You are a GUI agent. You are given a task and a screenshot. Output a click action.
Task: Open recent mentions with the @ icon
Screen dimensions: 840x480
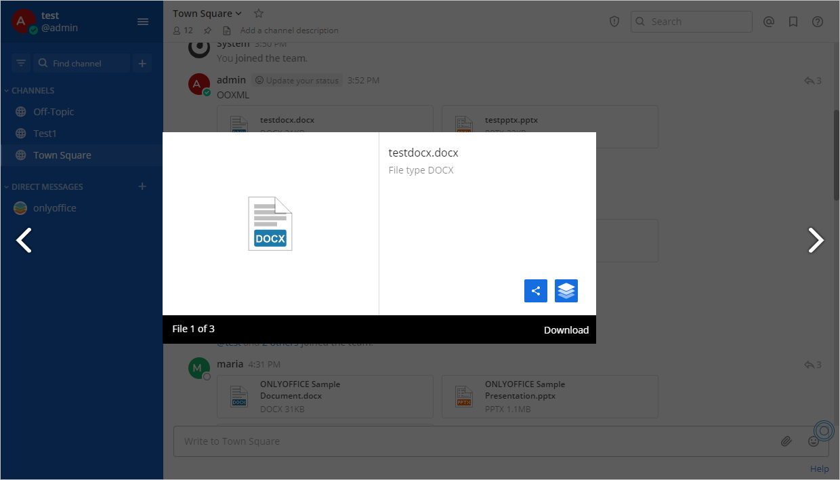tap(769, 21)
